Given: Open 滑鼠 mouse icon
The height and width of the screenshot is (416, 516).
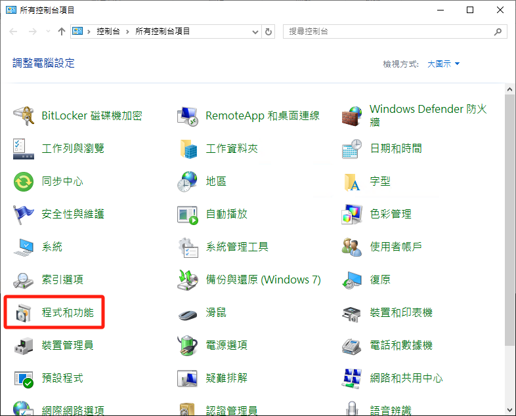Looking at the screenshot, I should pos(188,314).
